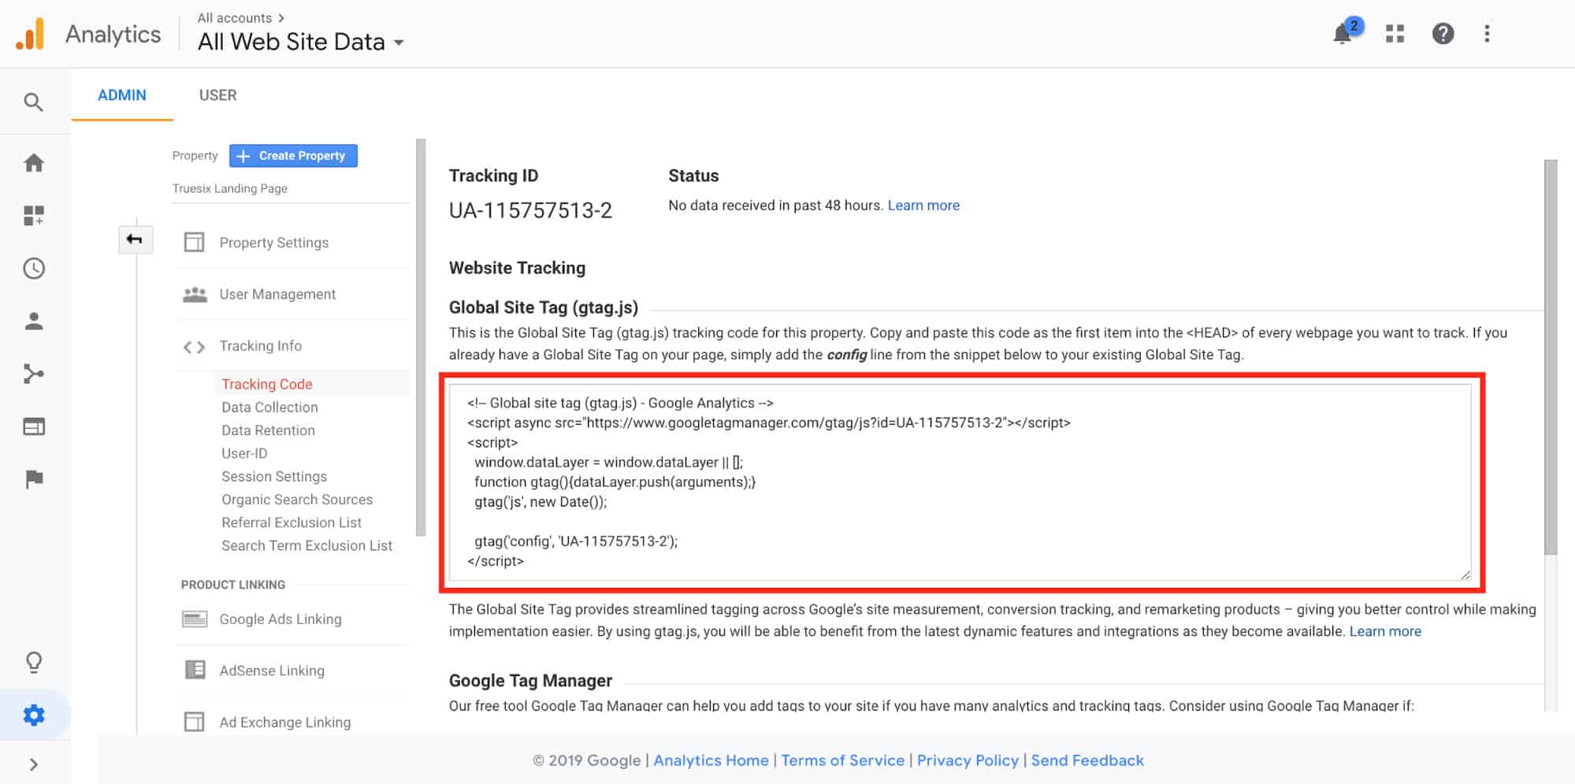Viewport: 1575px width, 784px height.
Task: Click Learn more next to Status
Action: [x=923, y=206]
